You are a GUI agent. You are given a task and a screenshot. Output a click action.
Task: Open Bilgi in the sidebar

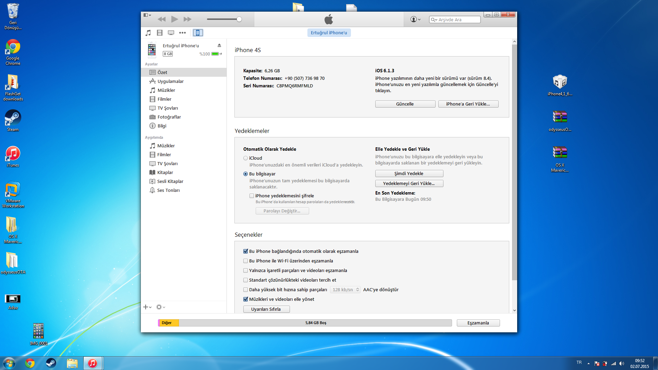pos(184,126)
